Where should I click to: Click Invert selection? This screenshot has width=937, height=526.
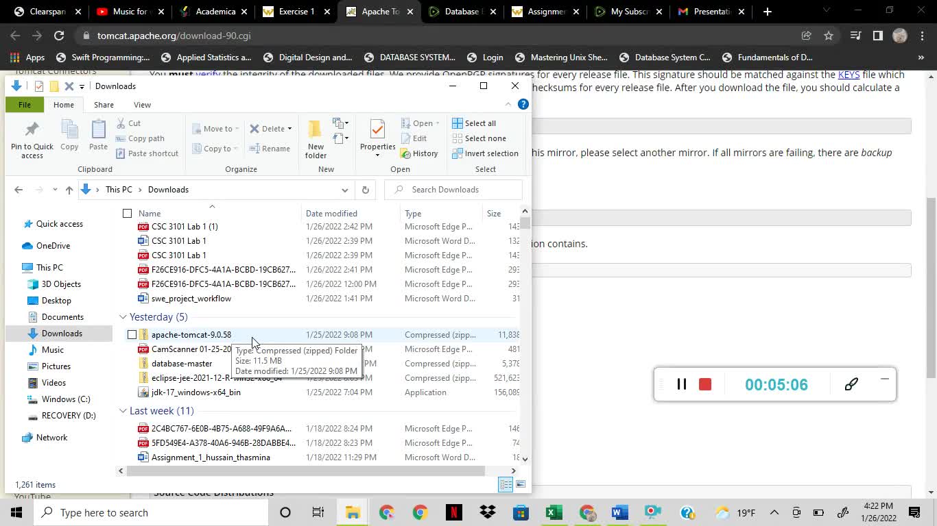[x=485, y=153]
